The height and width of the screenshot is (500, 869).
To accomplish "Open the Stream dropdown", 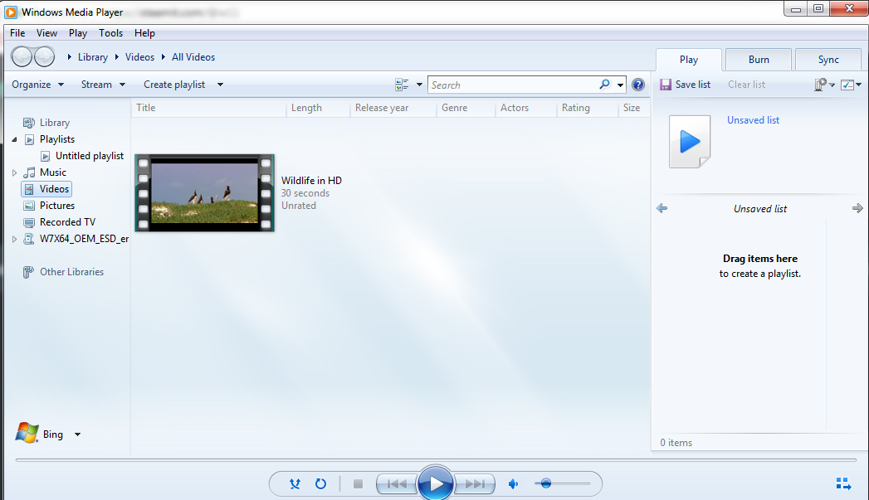I will [103, 85].
